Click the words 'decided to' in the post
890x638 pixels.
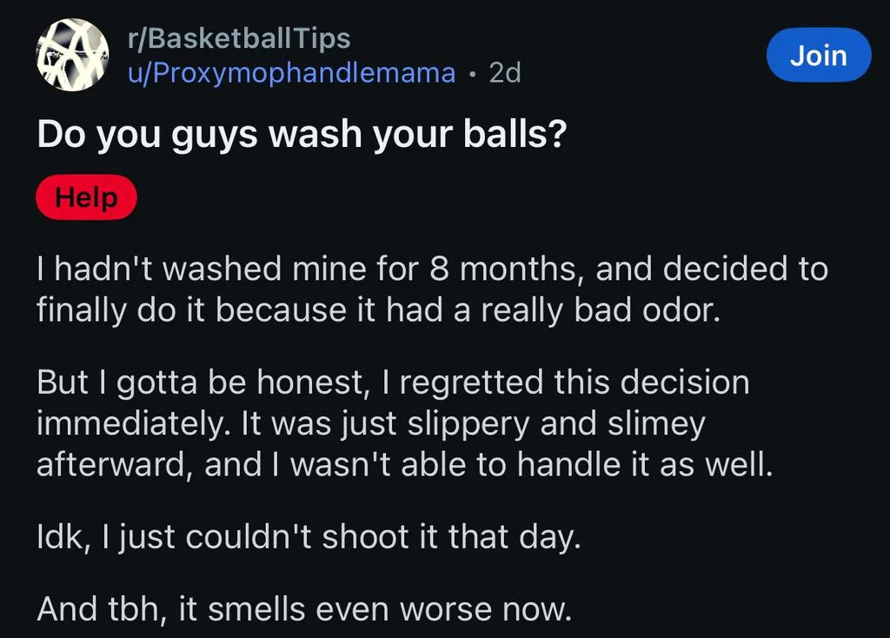[745, 269]
